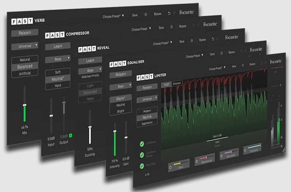The width and height of the screenshot is (291, 192).
Task: Select Artificial style in FAST Verb
Action: point(25,73)
